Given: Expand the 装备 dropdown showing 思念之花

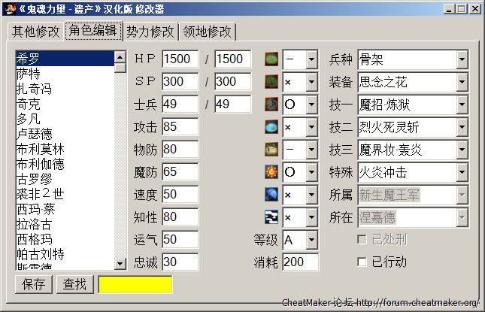Looking at the screenshot, I should pos(462,82).
